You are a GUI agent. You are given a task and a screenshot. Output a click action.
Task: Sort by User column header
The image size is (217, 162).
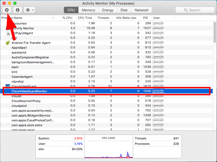156,18
